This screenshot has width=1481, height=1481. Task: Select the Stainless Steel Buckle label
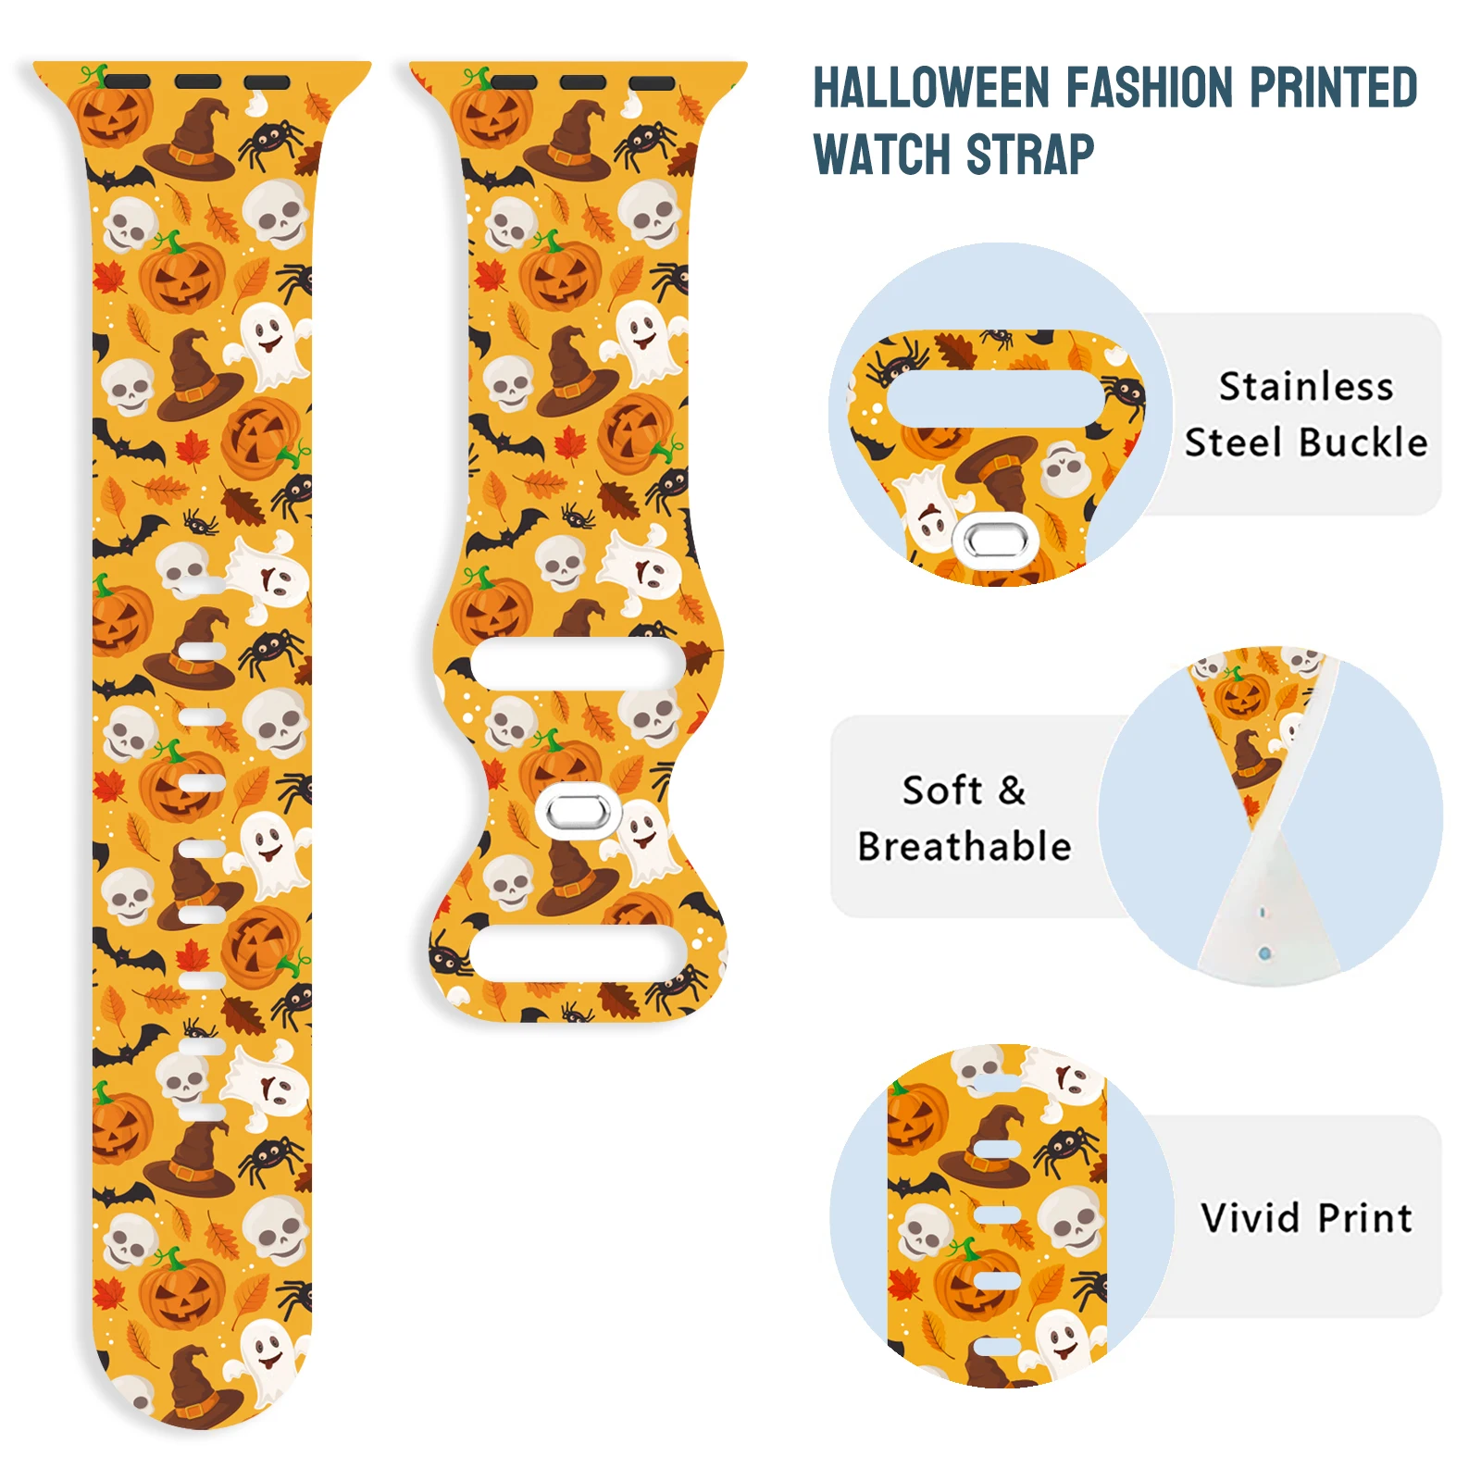tap(1306, 414)
